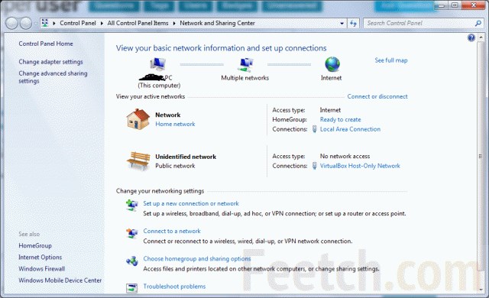
Task: Click the Unidentified network name text
Action: [186, 157]
